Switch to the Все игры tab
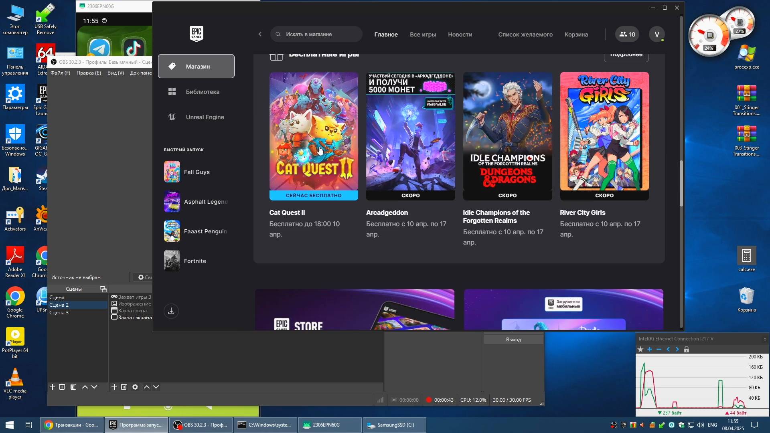This screenshot has height=433, width=770. tap(423, 34)
